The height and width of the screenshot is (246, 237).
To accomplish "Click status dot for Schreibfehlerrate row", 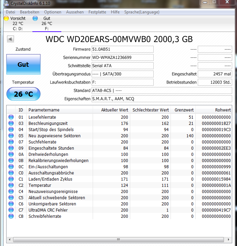I will (11, 216).
